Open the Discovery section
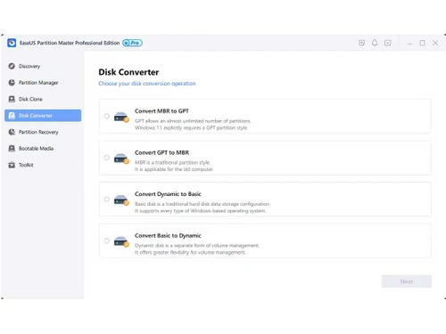Image resolution: width=446 pixels, height=334 pixels. (43, 66)
